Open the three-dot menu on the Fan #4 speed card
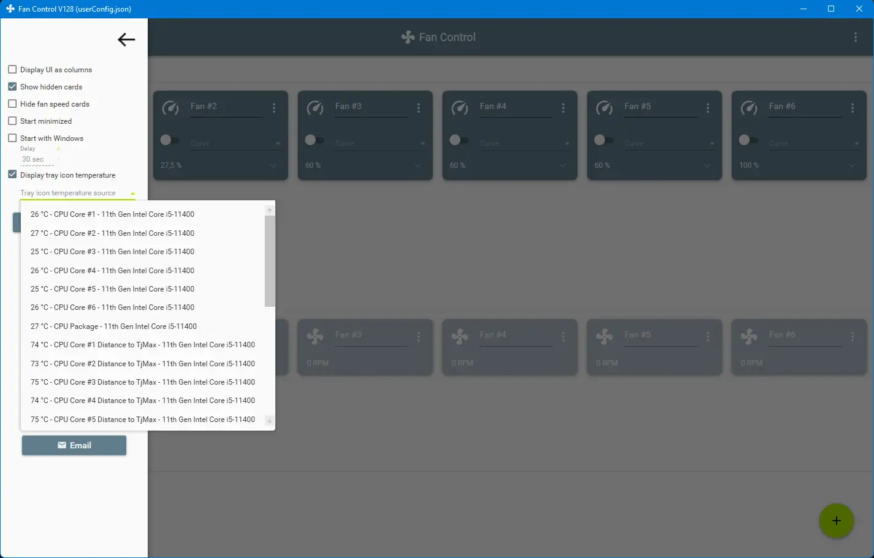 coord(563,337)
